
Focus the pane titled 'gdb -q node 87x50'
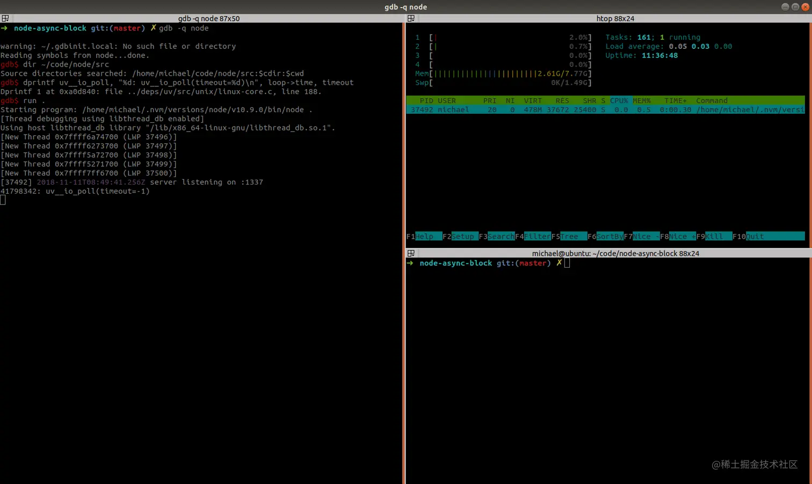point(209,18)
